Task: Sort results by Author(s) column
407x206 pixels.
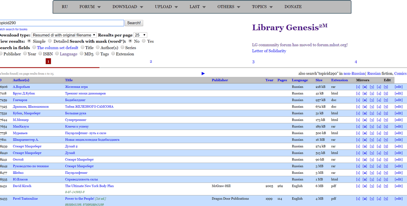Action: [x=21, y=80]
